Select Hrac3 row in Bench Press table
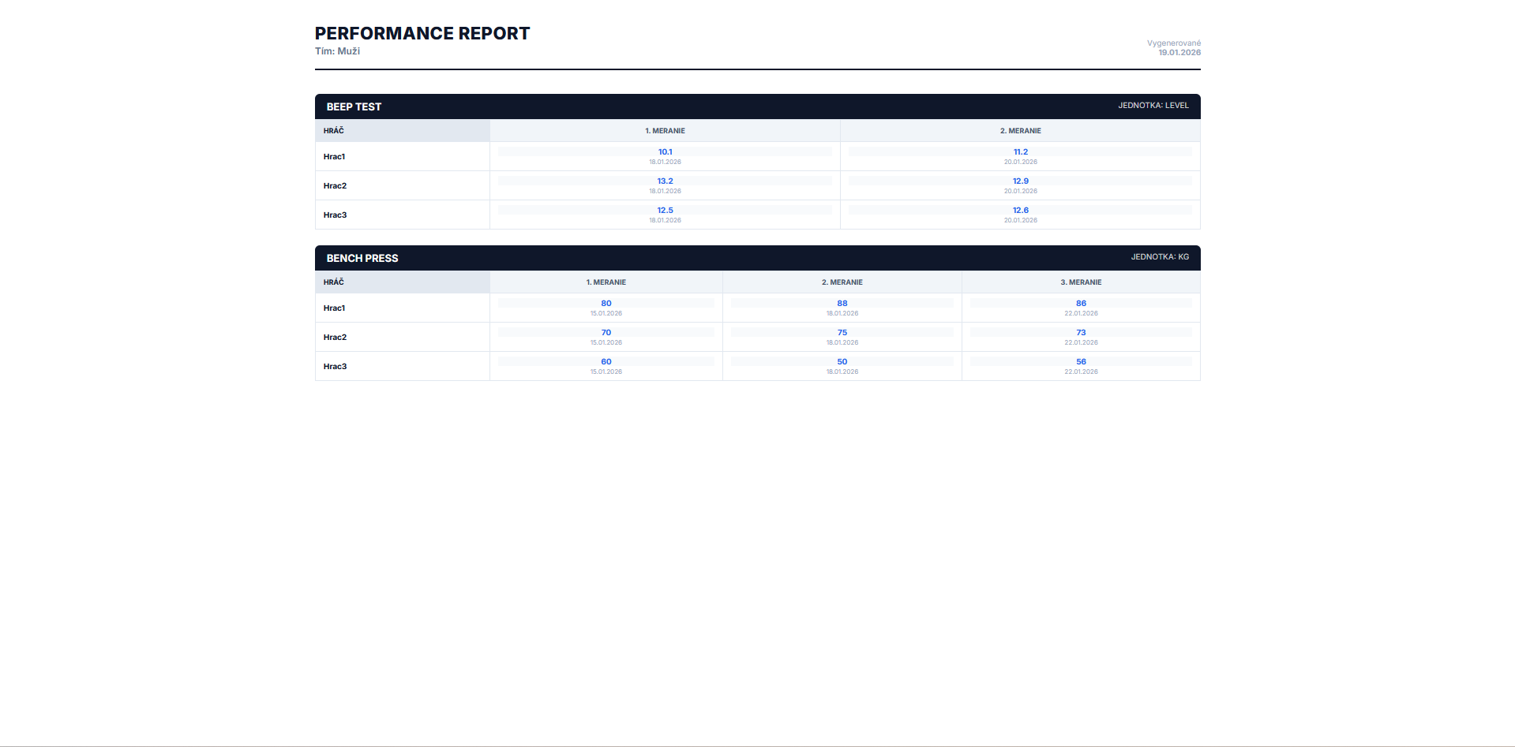The height and width of the screenshot is (747, 1515). coord(335,367)
